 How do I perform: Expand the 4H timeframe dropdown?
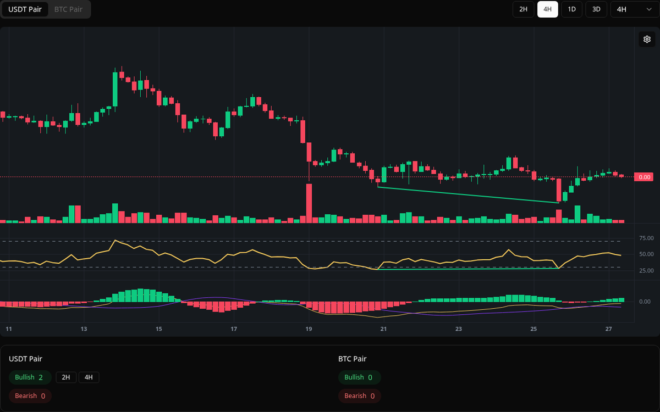point(634,9)
